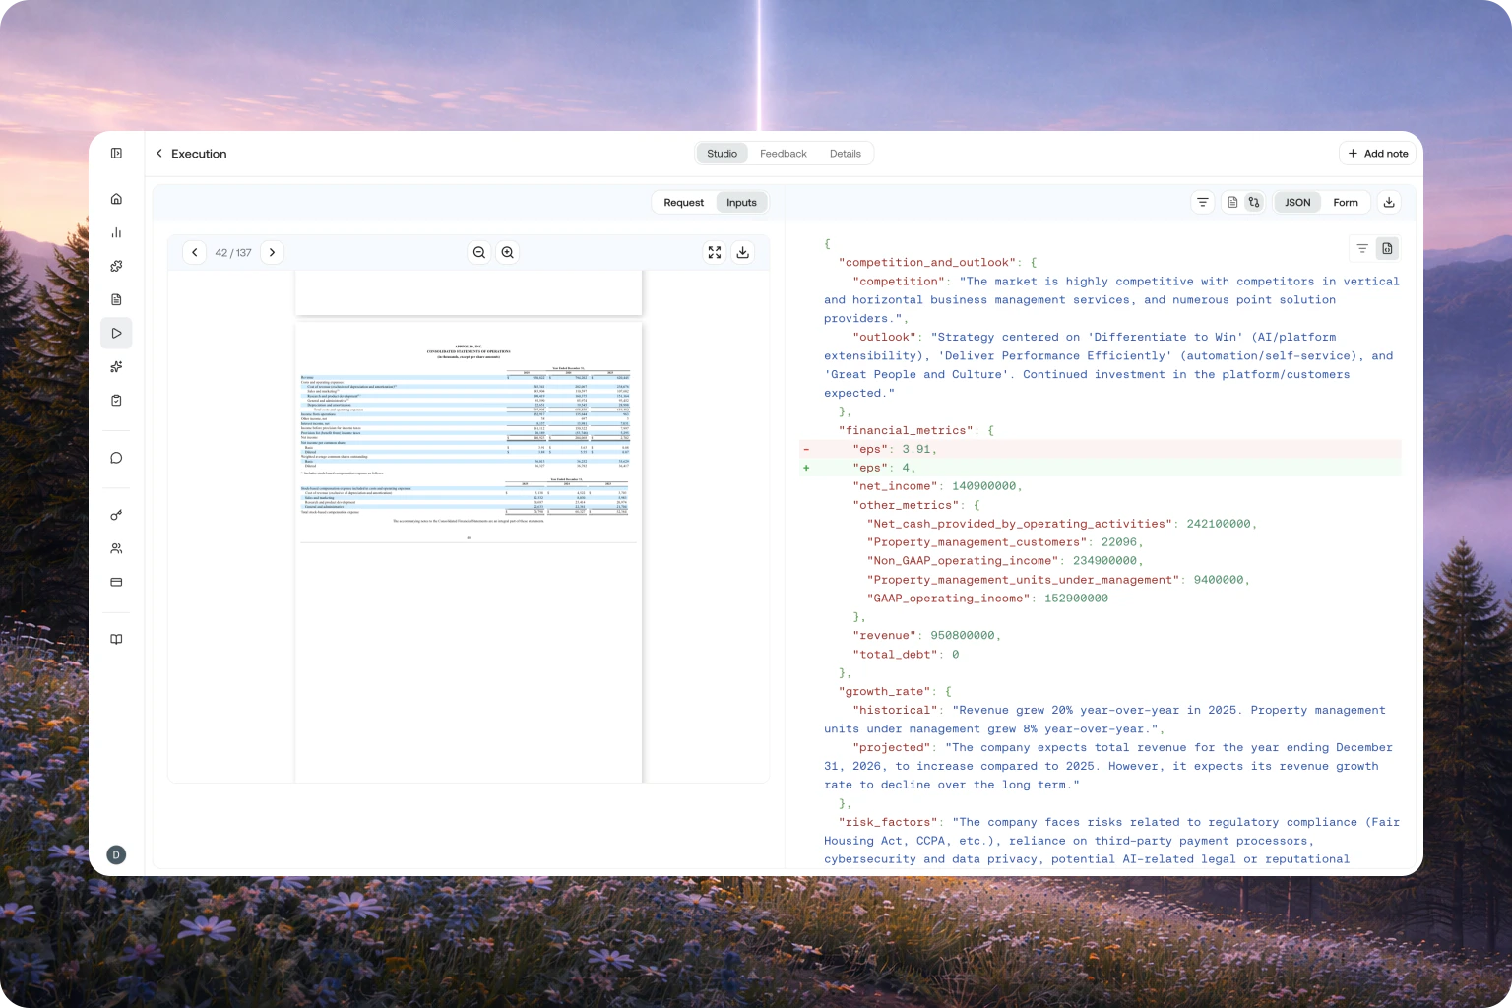This screenshot has width=1512, height=1008.
Task: Zoom in on the document preview
Action: (x=508, y=253)
